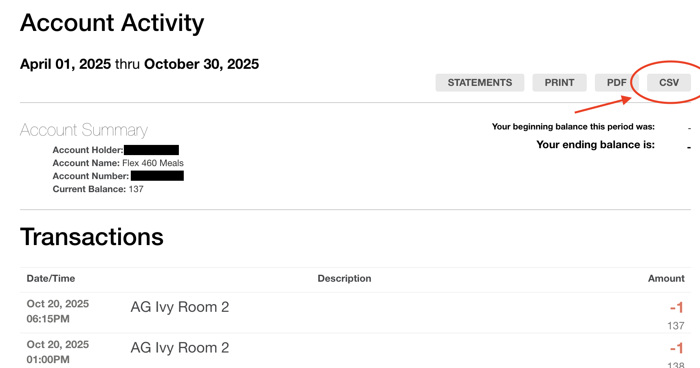The height and width of the screenshot is (368, 700).
Task: Click the ending balance label
Action: point(595,145)
